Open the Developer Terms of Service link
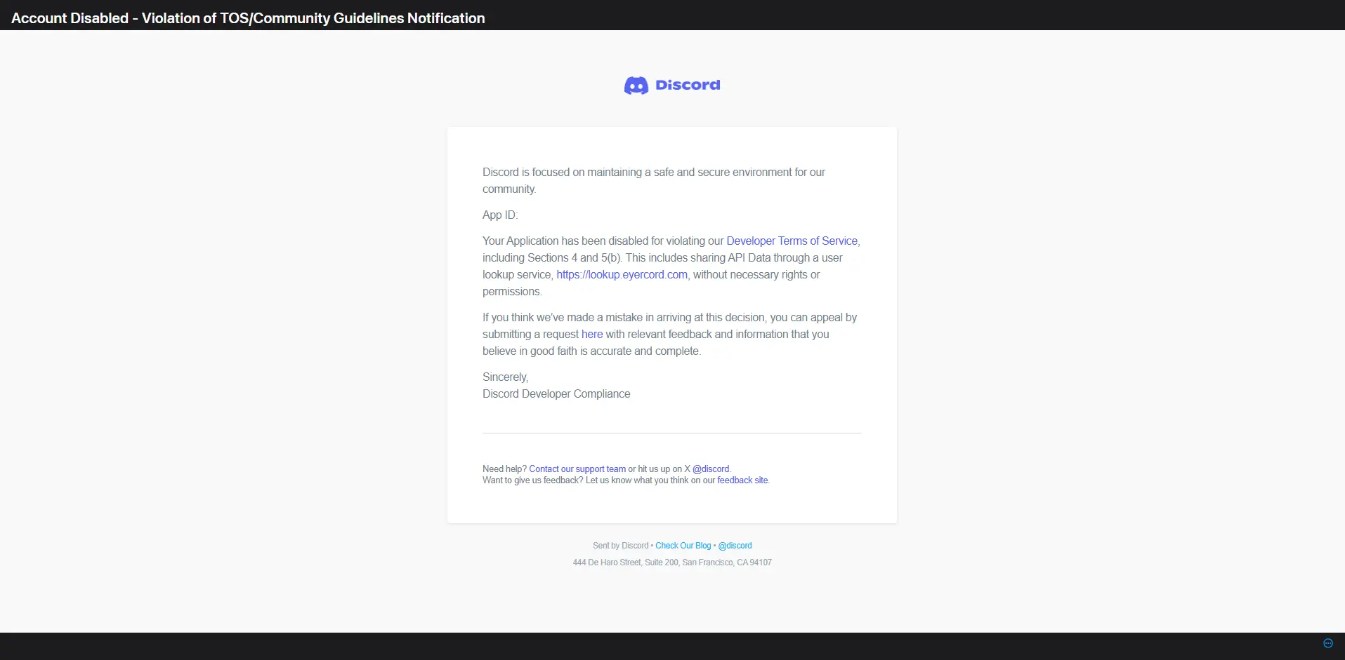This screenshot has width=1345, height=660. [791, 241]
